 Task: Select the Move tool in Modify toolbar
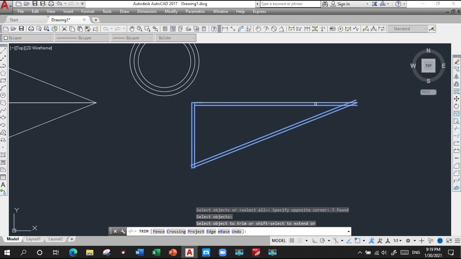457,99
